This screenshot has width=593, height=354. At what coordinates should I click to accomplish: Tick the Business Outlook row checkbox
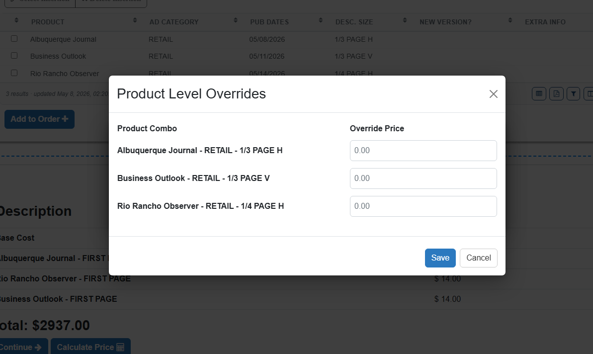(14, 56)
